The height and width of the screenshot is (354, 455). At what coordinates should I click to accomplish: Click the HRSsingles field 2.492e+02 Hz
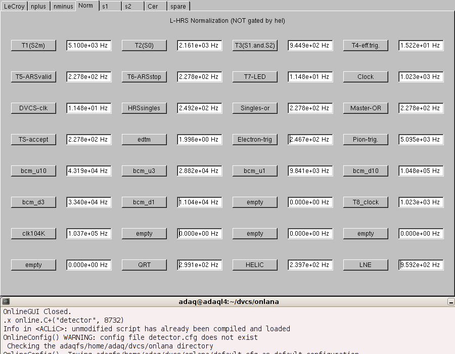200,108
